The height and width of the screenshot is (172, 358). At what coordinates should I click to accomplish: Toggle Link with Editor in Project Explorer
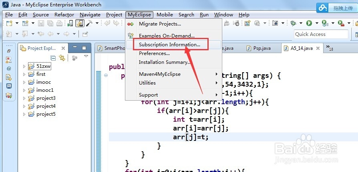62,58
